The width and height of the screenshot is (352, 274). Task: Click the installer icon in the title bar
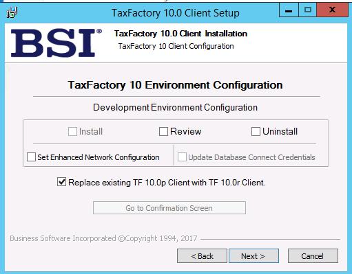12,12
